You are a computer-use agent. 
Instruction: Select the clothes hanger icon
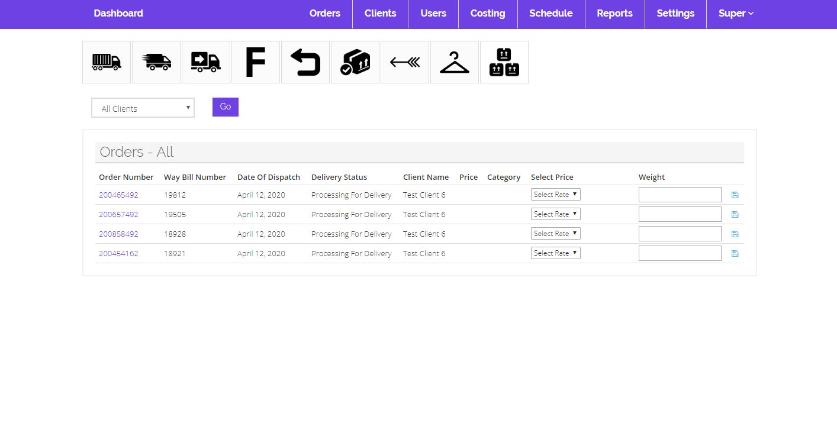pos(455,62)
